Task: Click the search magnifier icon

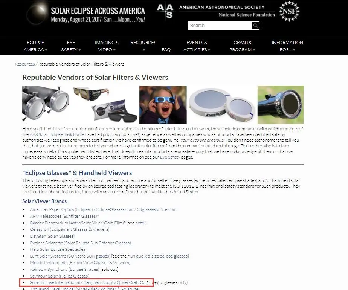Action: tap(255, 26)
